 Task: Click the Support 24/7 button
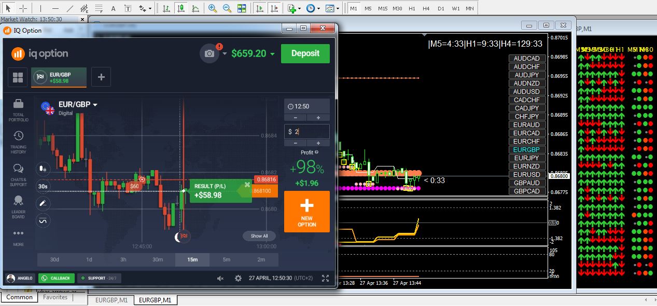pos(100,278)
